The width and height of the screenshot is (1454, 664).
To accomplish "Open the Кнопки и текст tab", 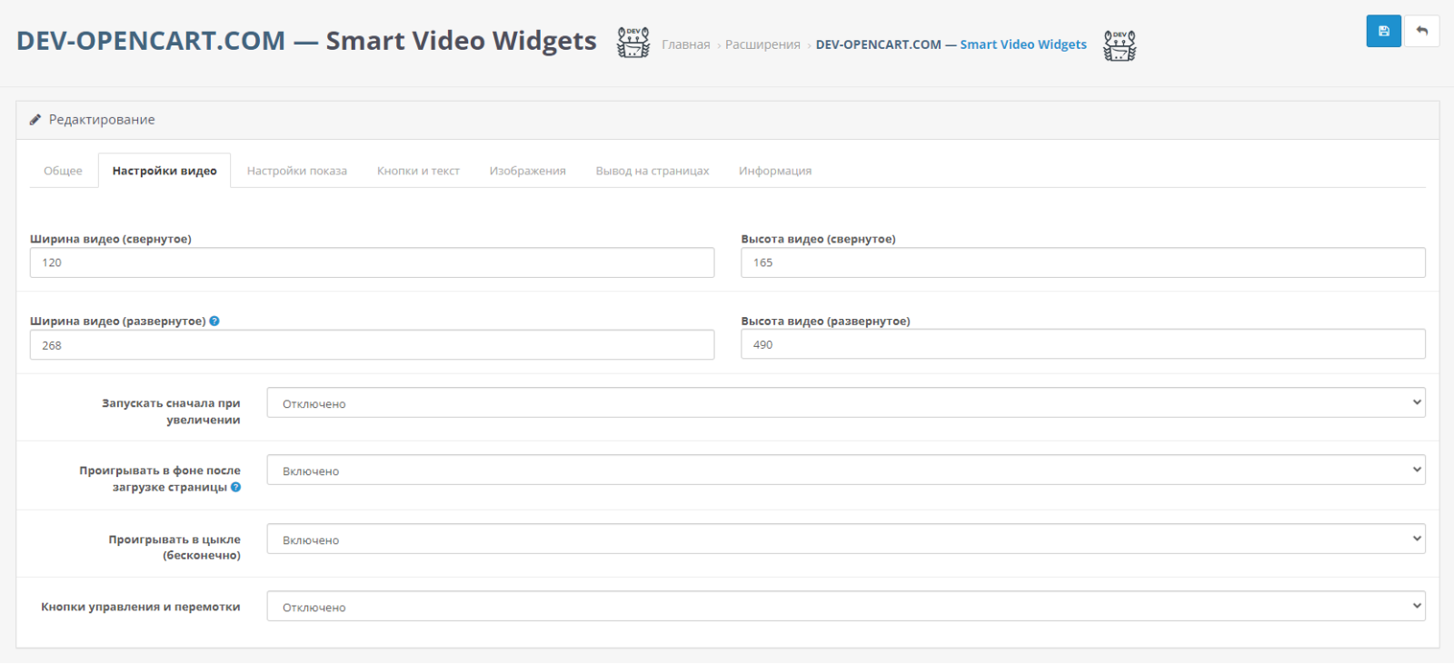I will click(418, 171).
